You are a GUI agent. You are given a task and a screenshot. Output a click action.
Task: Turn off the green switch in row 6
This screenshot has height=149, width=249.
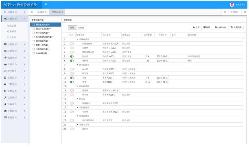pyautogui.click(x=72, y=61)
